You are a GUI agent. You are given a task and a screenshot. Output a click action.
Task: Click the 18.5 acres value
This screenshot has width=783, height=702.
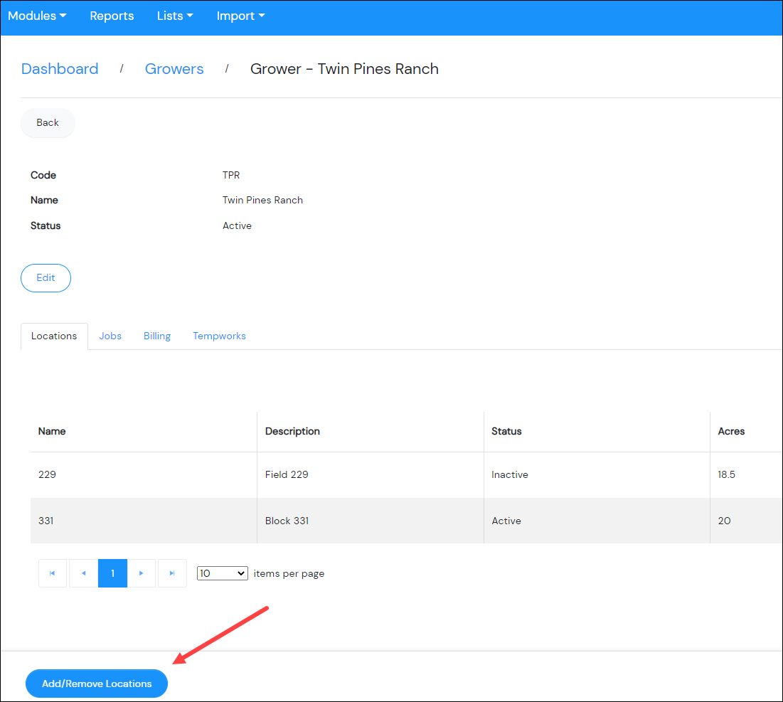pos(726,475)
